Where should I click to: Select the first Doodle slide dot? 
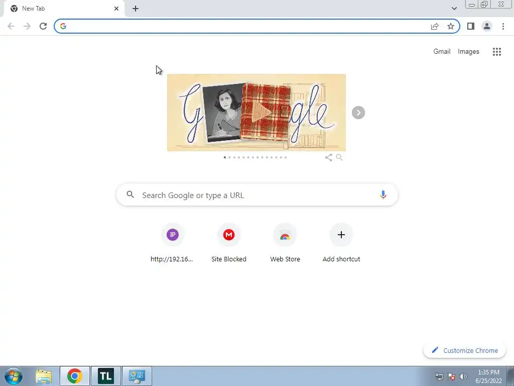pyautogui.click(x=224, y=157)
